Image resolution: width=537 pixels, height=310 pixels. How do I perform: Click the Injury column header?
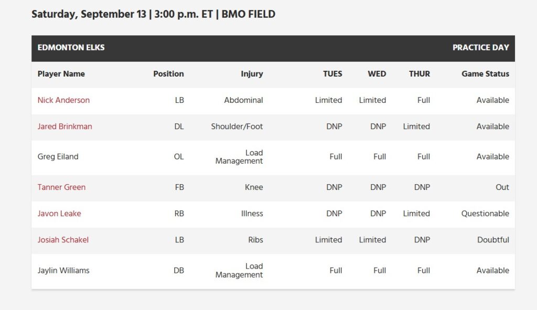pos(252,74)
